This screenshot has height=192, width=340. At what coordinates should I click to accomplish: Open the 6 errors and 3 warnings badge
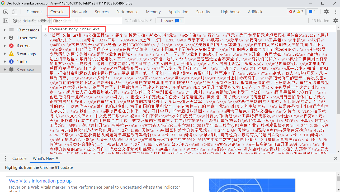click(296, 12)
